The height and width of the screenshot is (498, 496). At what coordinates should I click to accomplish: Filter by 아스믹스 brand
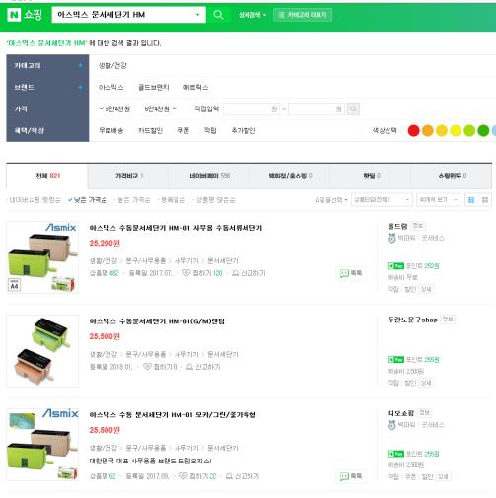(x=110, y=88)
